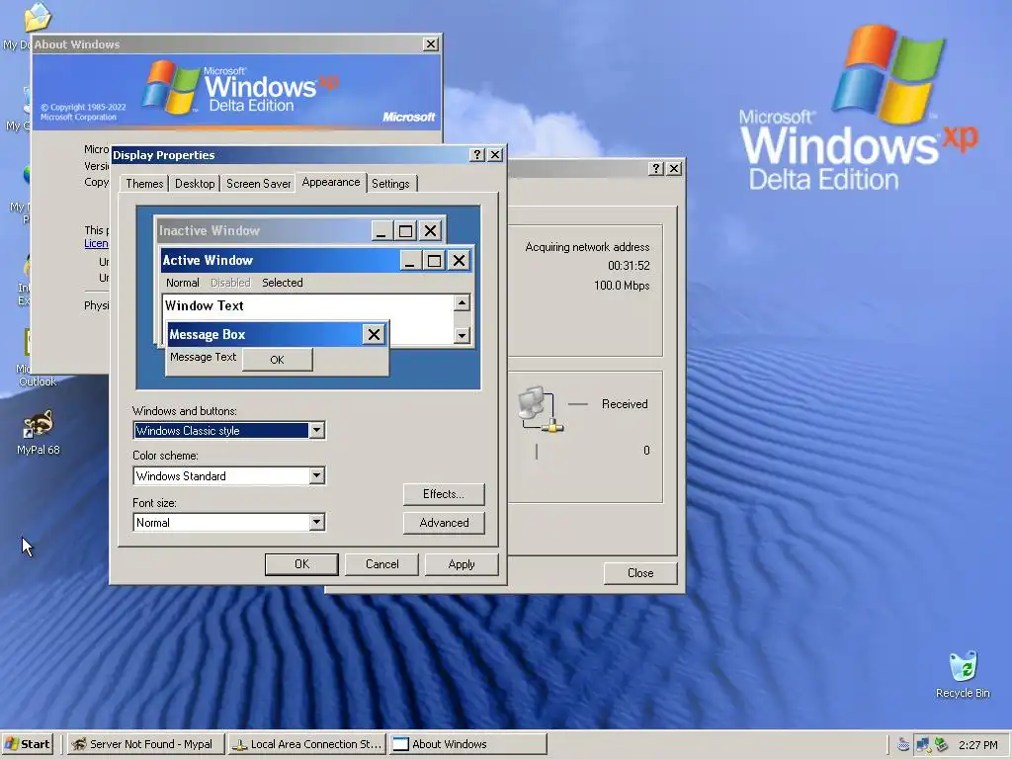
Task: Switch to About Windows taskbar button
Action: 468,744
